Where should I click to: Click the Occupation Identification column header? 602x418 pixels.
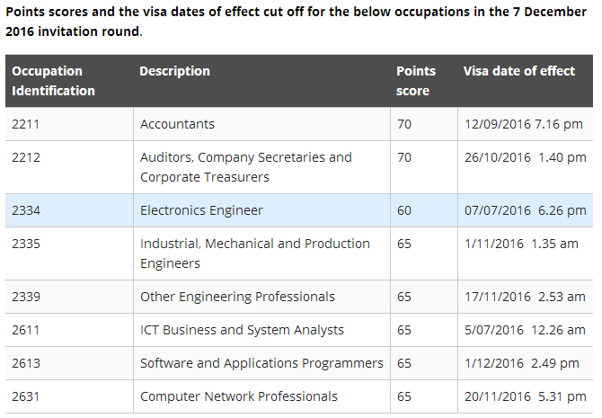pos(53,81)
